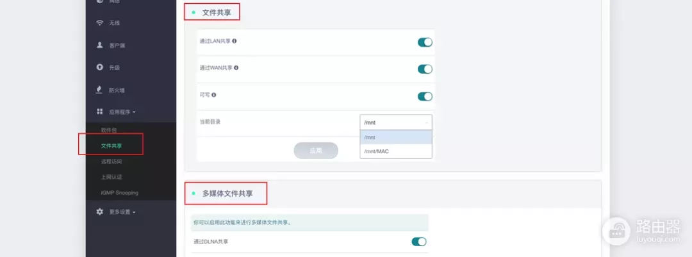This screenshot has width=692, height=257.
Task: Open 升级 upgrade menu item
Action: point(114,67)
